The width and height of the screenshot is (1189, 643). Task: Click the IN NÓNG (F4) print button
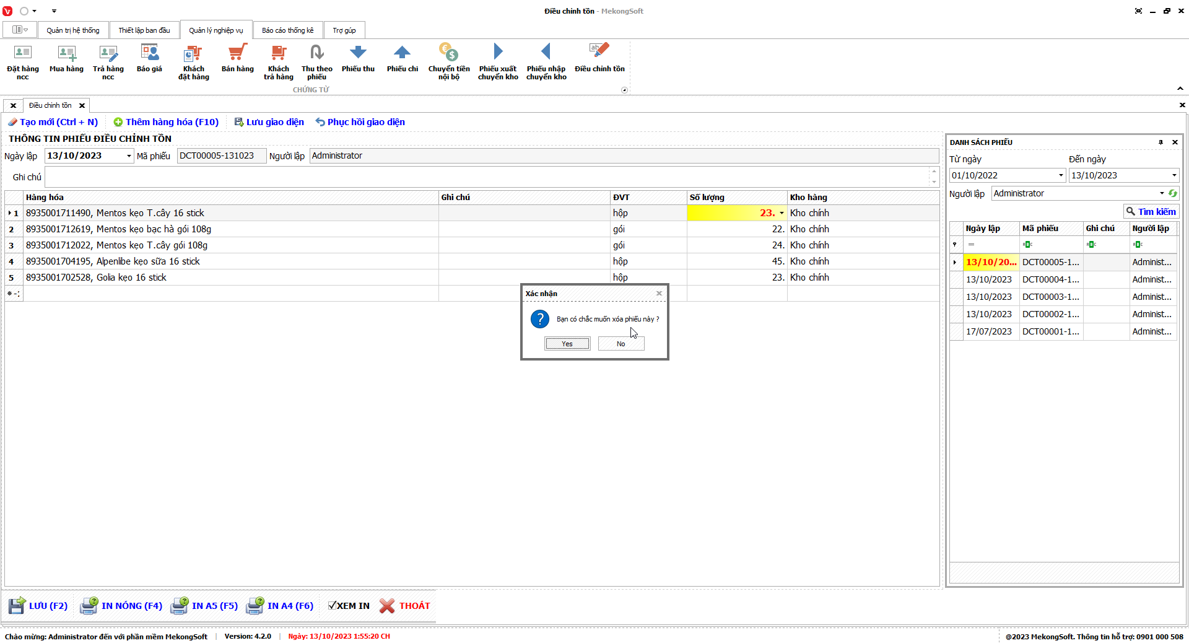tap(121, 606)
